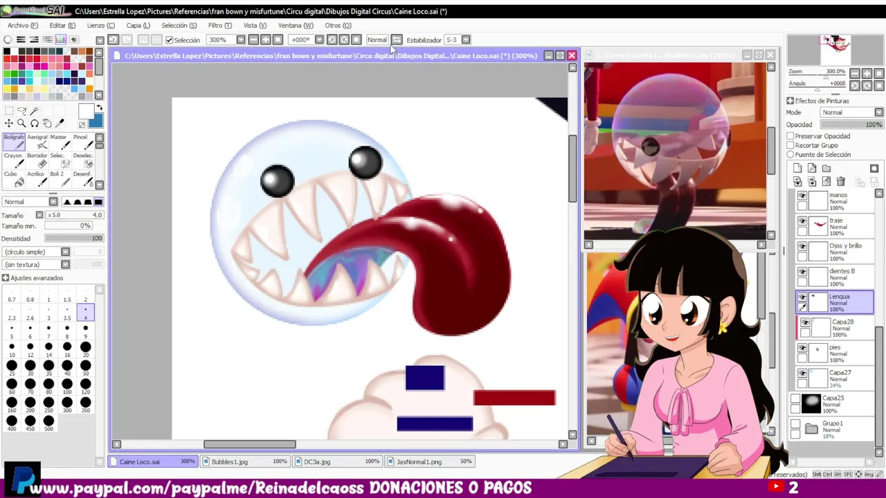Select the Eyedropper color picker tool
The width and height of the screenshot is (886, 498).
[x=60, y=123]
